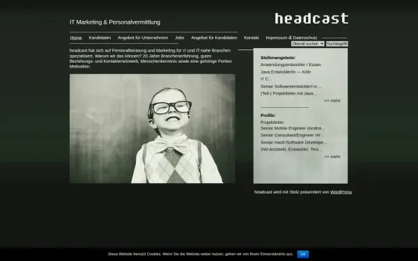Click the Stellenangebote: heading
Image resolution: width=418 pixels, height=261 pixels.
coord(278,58)
